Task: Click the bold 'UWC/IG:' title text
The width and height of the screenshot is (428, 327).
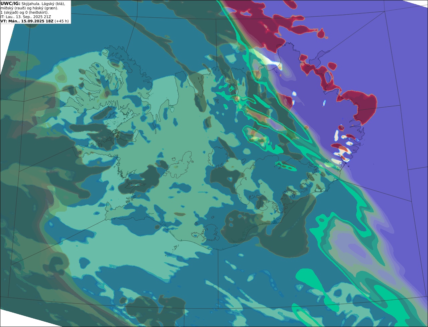Action: tap(10, 3)
